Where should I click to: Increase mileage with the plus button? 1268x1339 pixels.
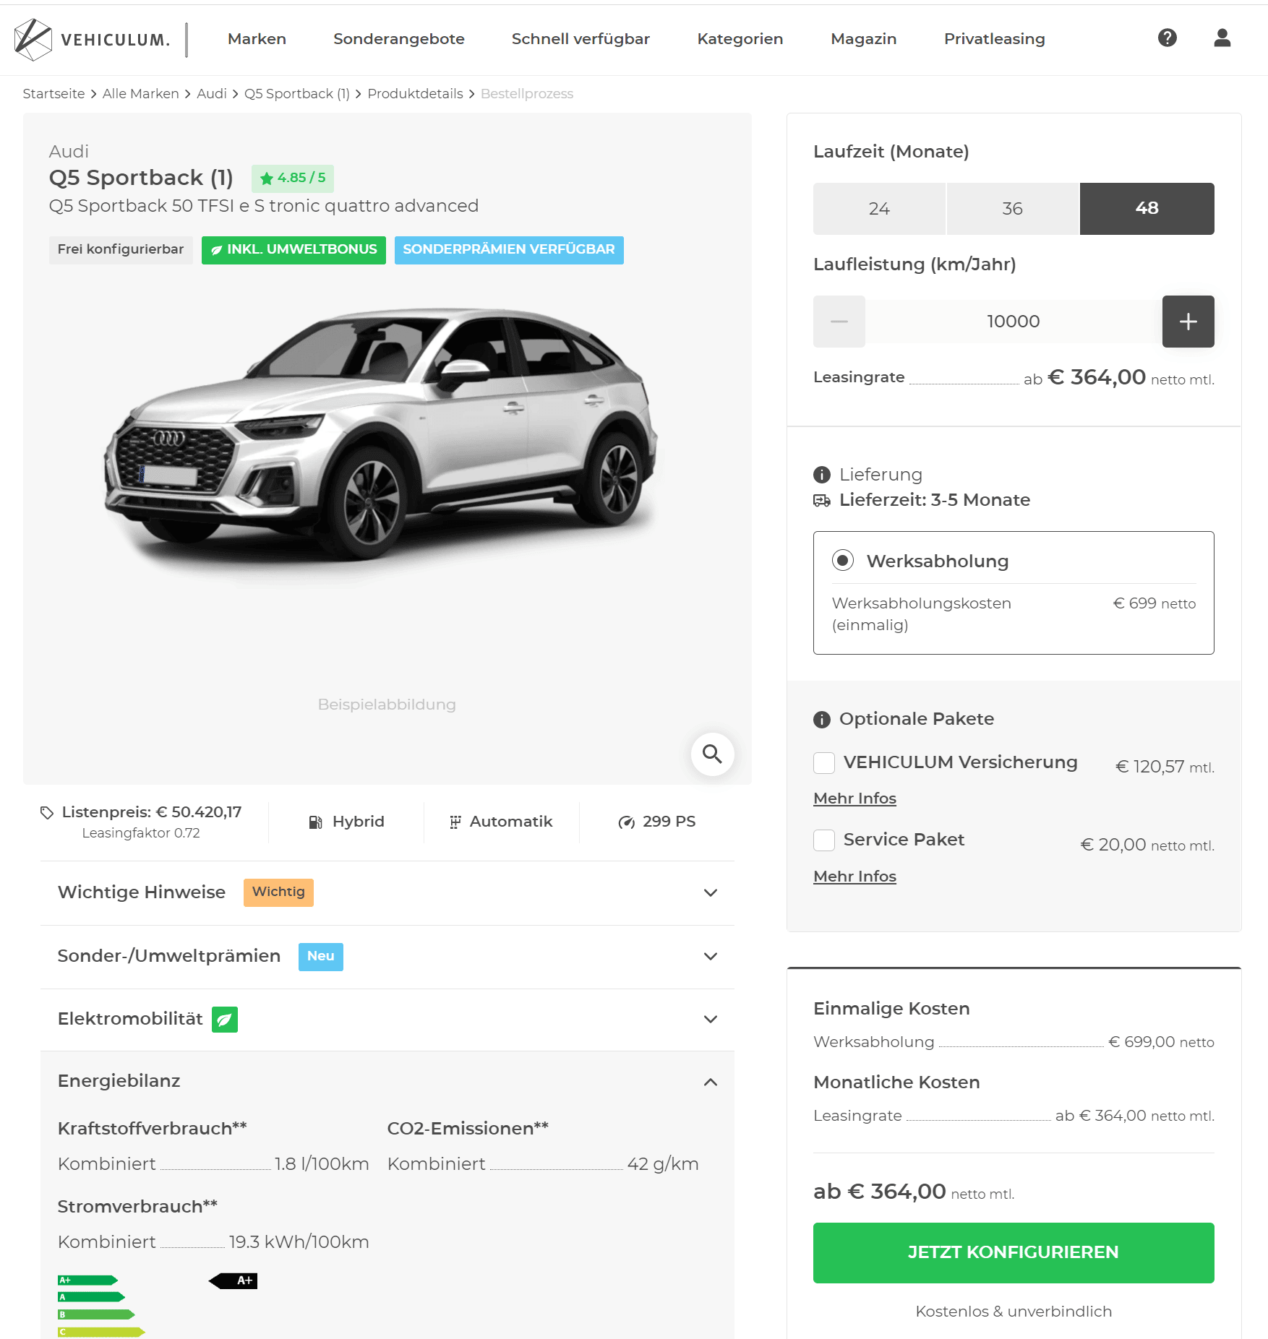pyautogui.click(x=1188, y=322)
